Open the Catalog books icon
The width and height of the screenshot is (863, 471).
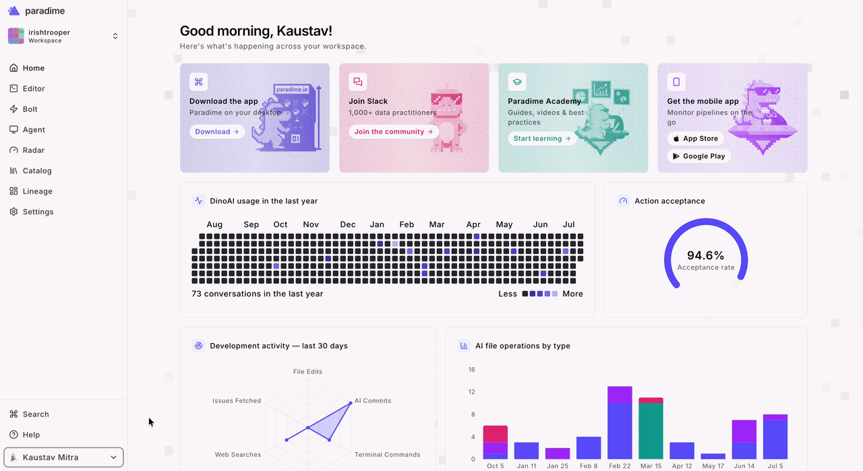14,170
